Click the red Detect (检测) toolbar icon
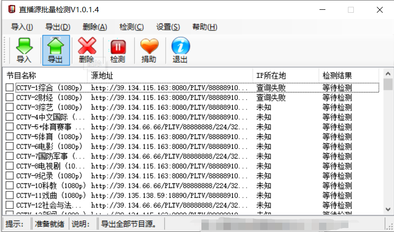394x232 pixels. pyautogui.click(x=118, y=47)
